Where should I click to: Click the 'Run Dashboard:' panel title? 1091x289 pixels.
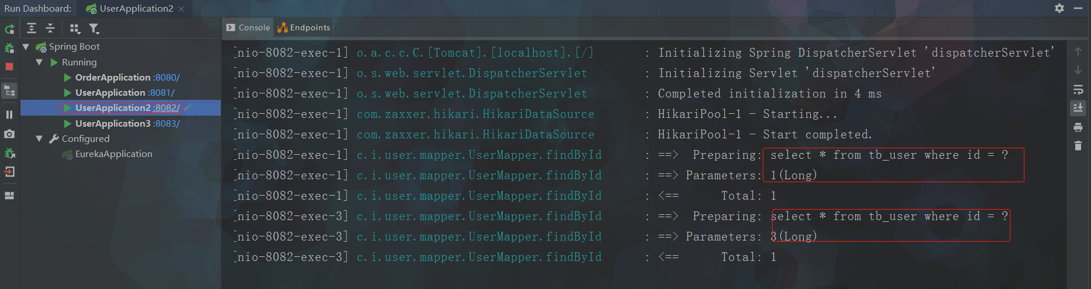[x=38, y=9]
